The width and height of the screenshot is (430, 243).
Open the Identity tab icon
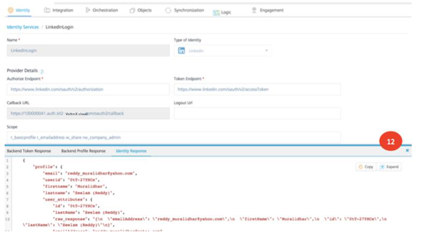click(11, 10)
